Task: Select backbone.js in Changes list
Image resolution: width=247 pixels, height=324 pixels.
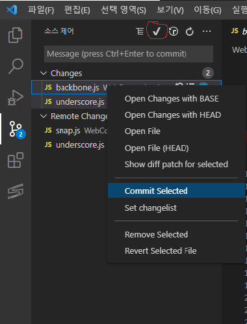Action: pos(77,87)
